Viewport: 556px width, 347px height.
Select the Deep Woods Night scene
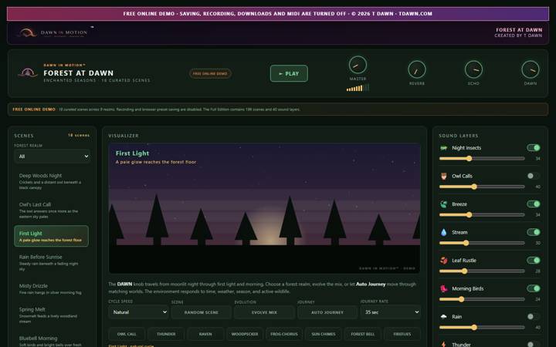pyautogui.click(x=52, y=181)
